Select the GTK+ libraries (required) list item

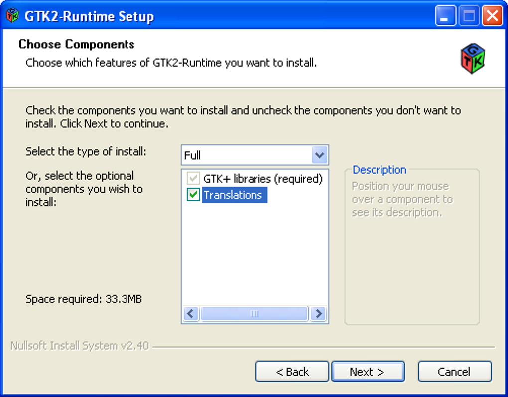[263, 179]
